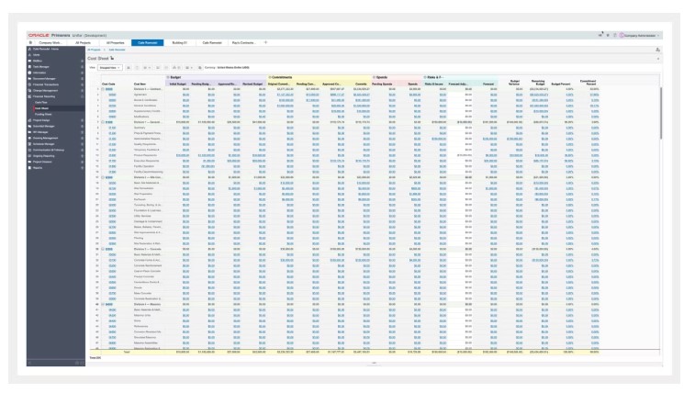Click the toolbar icon just before the Currency label

(x=200, y=68)
